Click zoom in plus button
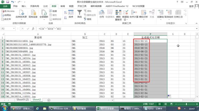The image size is (199, 111). coord(197,104)
